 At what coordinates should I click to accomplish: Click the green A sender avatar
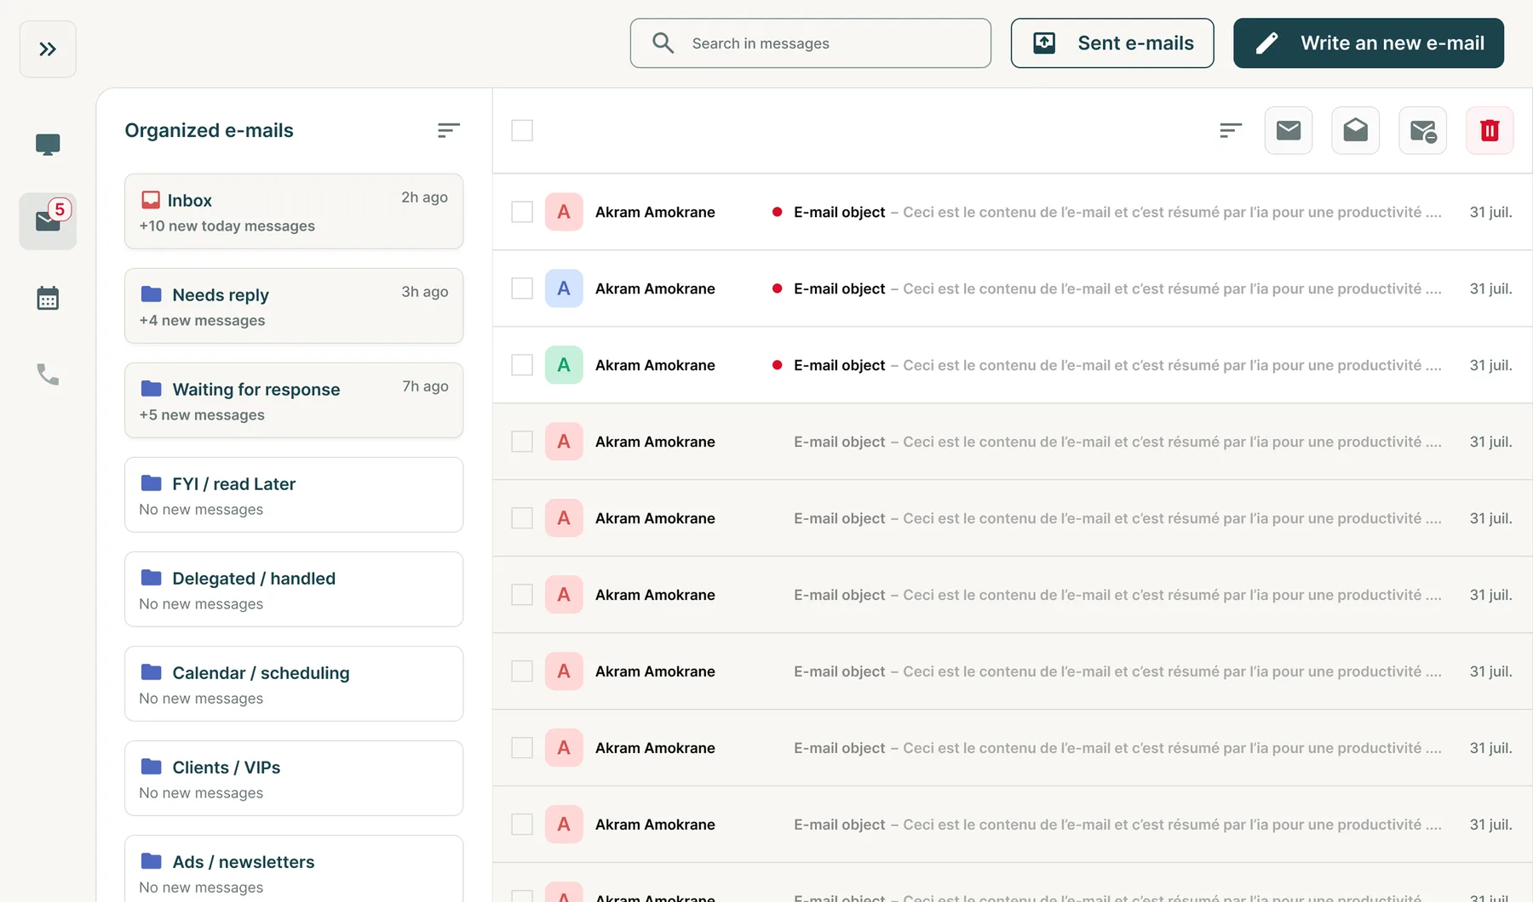[x=564, y=365]
